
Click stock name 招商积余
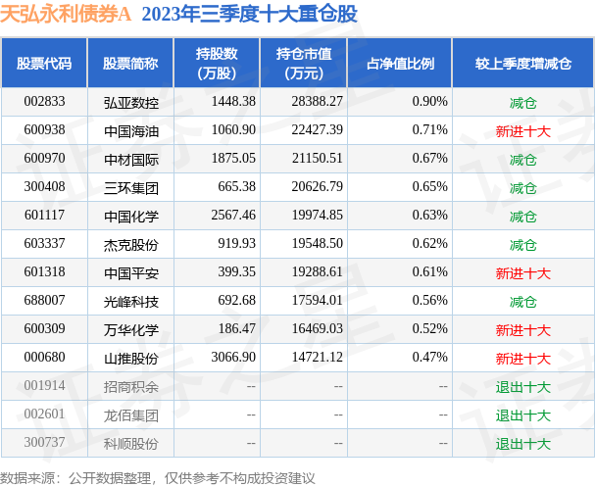pyautogui.click(x=131, y=387)
